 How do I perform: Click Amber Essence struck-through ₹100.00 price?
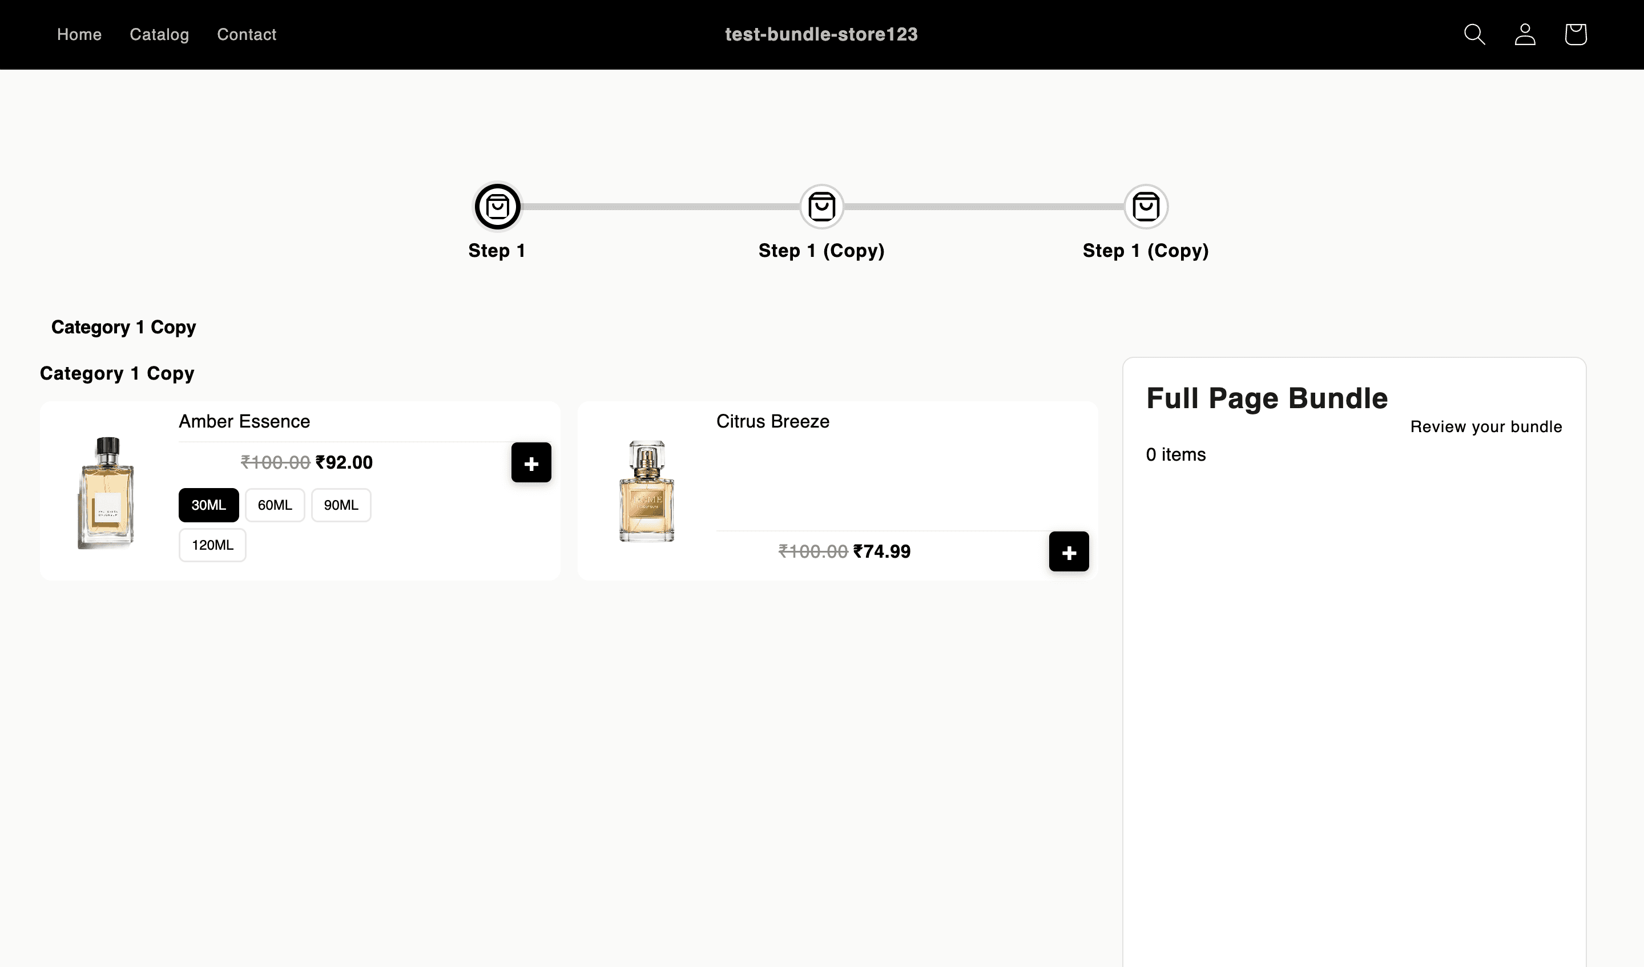tap(275, 462)
